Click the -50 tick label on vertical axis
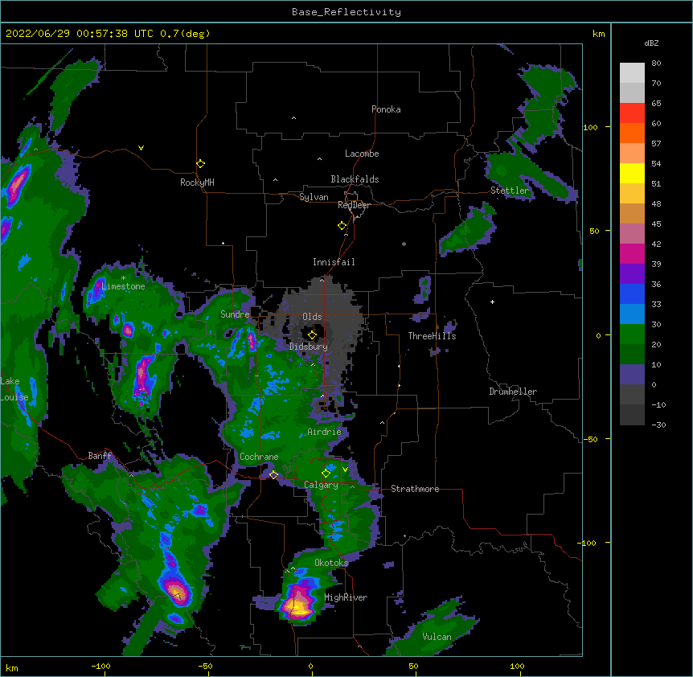The image size is (693, 677). click(590, 439)
